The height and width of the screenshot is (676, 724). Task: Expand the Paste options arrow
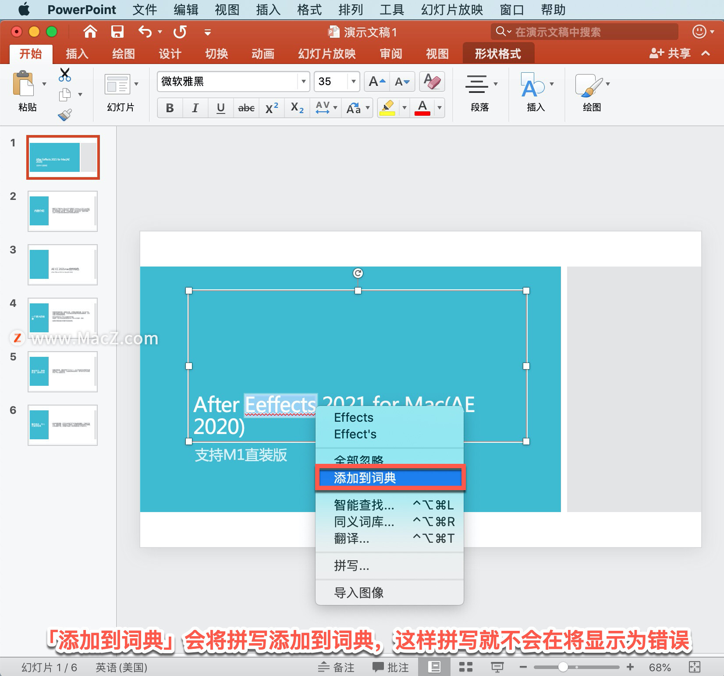tap(44, 84)
